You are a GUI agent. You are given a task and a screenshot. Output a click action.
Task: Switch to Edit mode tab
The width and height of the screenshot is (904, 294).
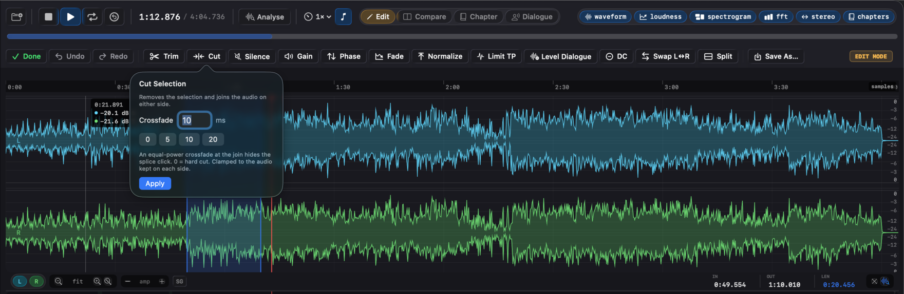[x=378, y=17]
